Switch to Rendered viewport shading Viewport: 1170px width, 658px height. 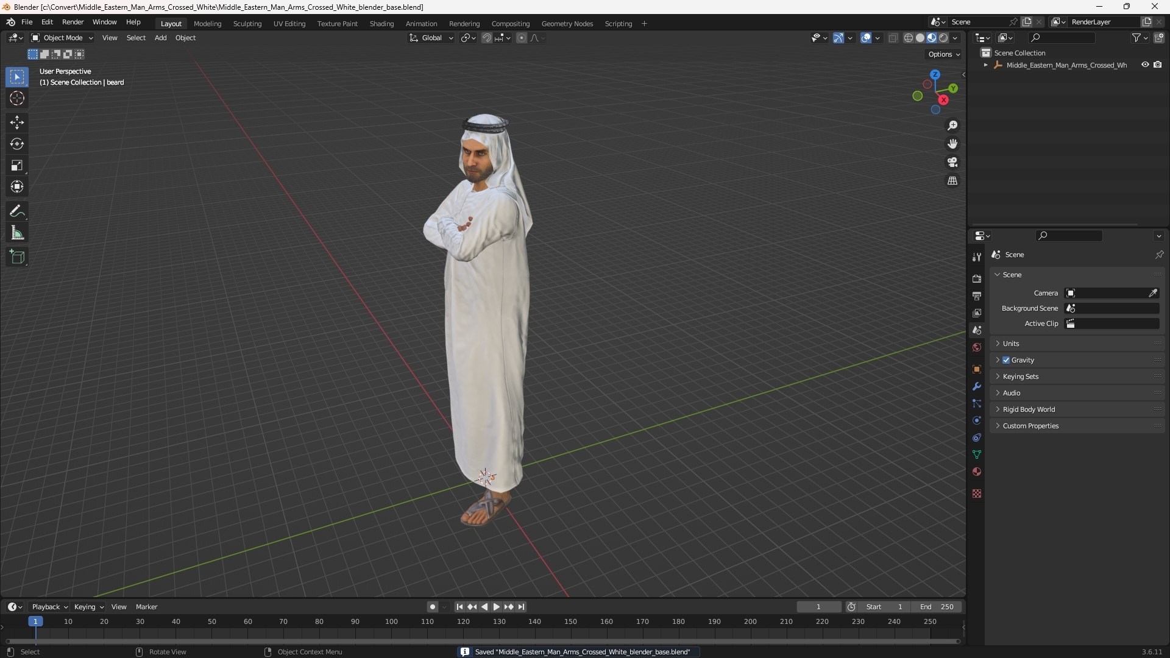point(943,38)
